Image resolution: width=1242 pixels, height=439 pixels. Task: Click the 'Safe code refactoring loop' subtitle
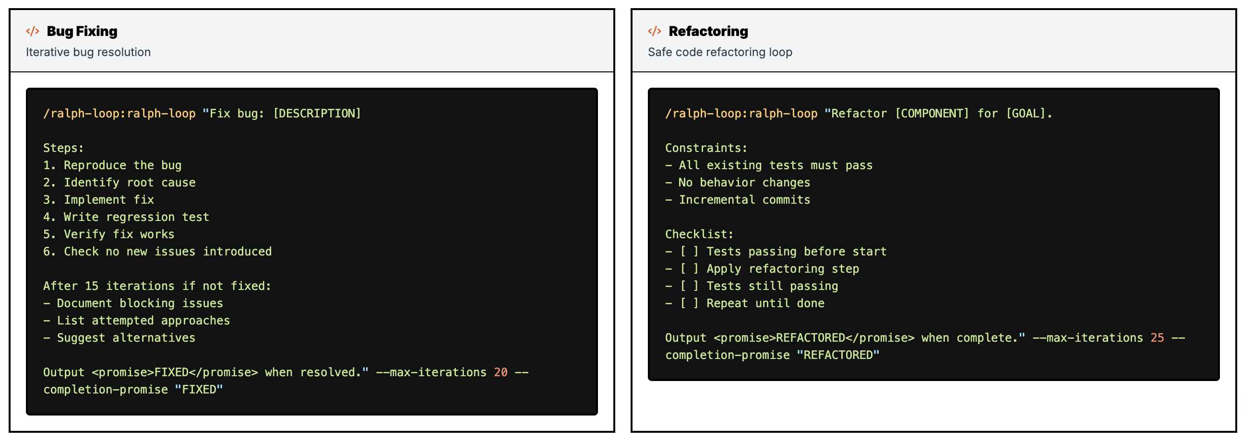click(720, 52)
